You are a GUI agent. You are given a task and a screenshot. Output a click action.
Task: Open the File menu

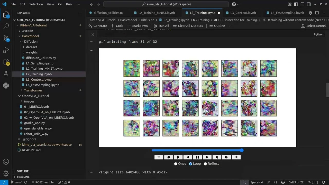(x=13, y=4)
